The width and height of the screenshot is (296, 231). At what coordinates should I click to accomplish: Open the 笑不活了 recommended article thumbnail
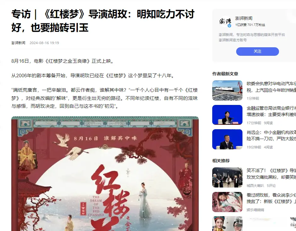[x=227, y=177]
